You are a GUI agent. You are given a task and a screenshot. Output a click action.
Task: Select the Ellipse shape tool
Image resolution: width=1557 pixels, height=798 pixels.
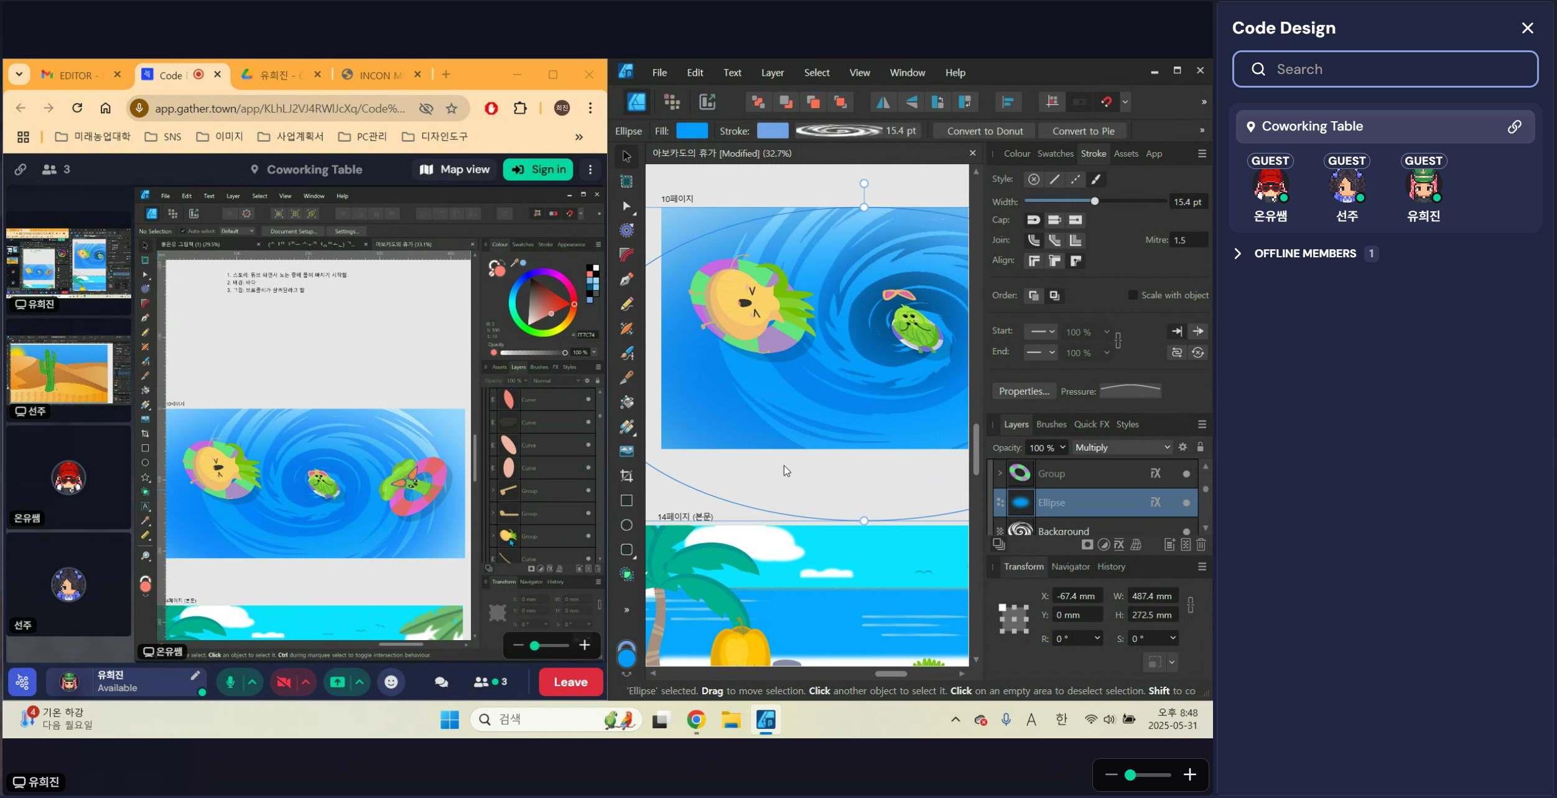626,525
